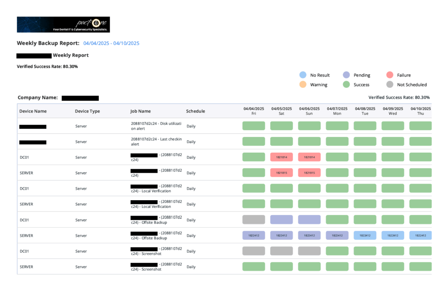
Task: Click the Job Name column header
Action: point(140,111)
